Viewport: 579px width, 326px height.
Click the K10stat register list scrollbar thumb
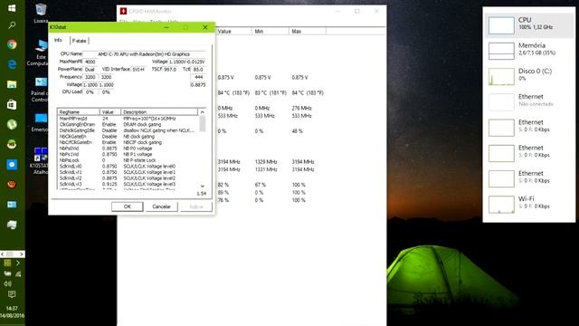pyautogui.click(x=202, y=123)
